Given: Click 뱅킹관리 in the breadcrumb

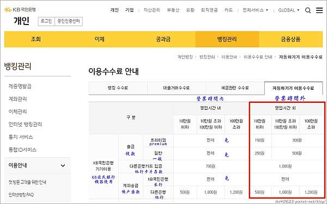Looking at the screenshot, I should [207, 57].
